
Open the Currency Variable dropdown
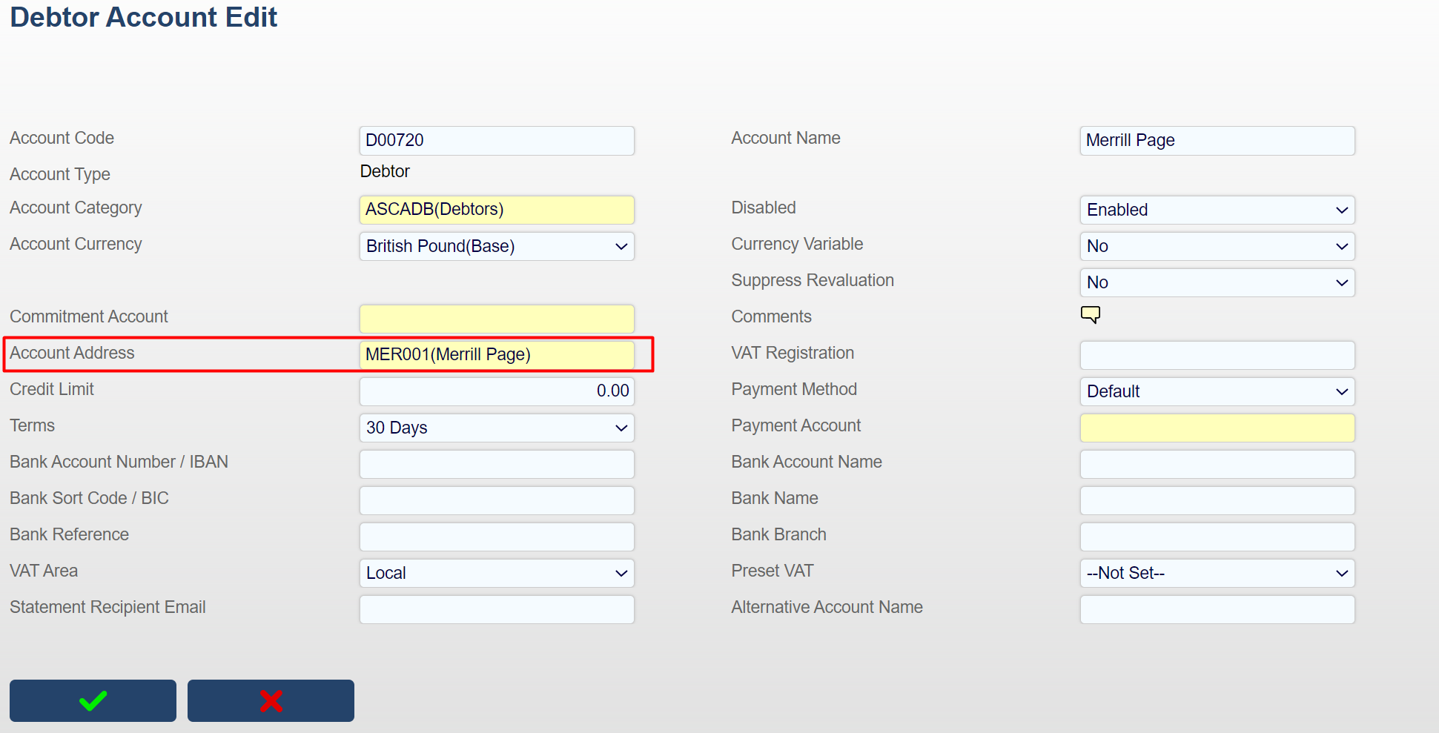(x=1217, y=246)
